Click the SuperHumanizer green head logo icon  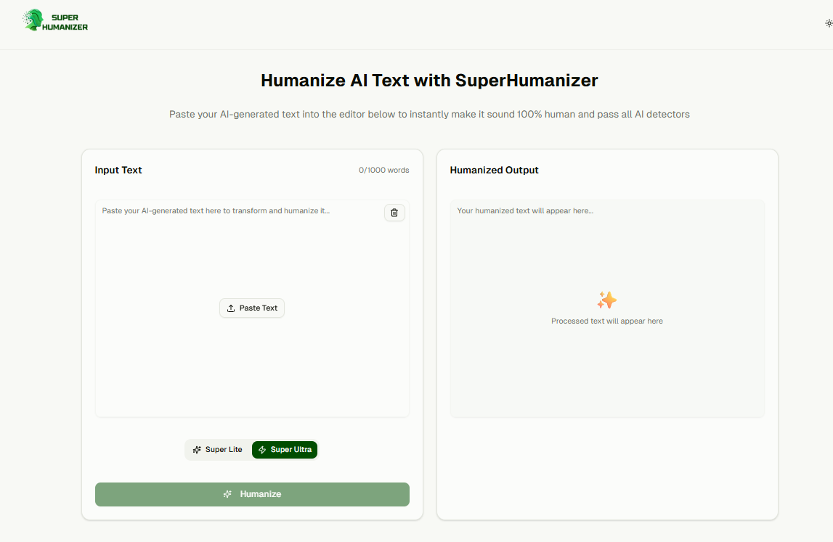coord(33,20)
